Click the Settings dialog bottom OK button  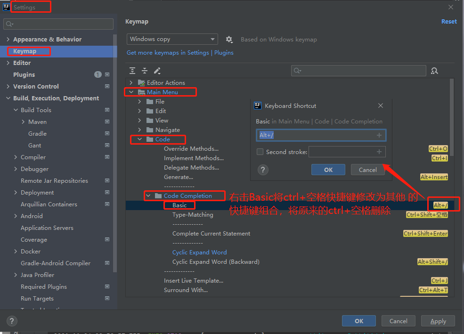pos(359,321)
